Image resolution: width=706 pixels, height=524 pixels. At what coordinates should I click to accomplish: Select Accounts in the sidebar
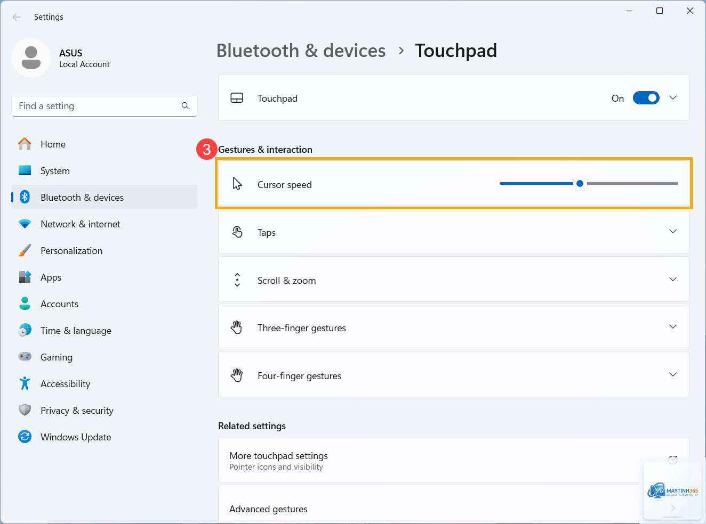(105, 304)
